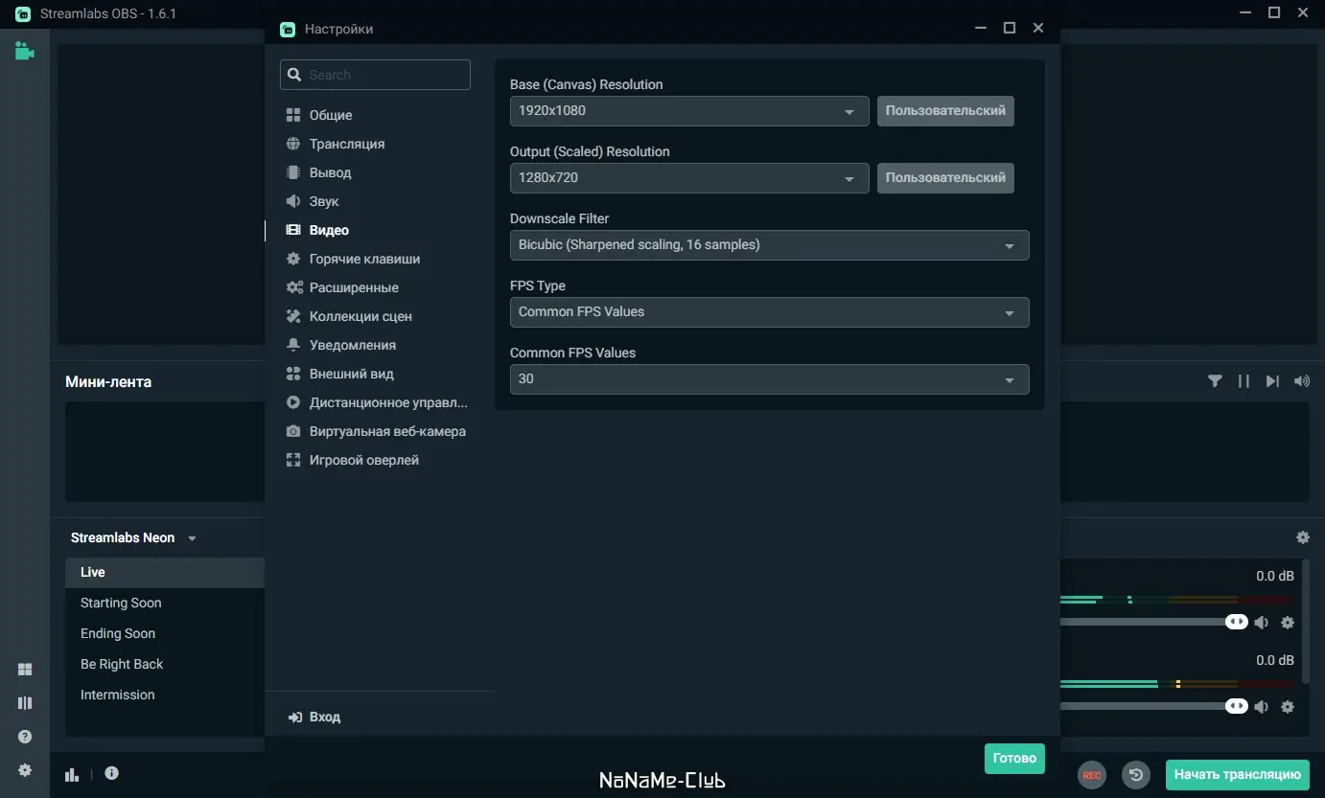Open Base (Canvas) Resolution dropdown
The image size is (1325, 798).
pyautogui.click(x=689, y=111)
